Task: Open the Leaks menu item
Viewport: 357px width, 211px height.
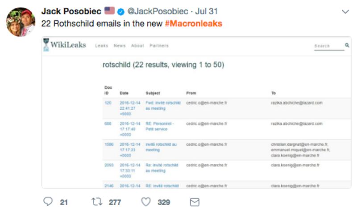Action: coord(102,46)
